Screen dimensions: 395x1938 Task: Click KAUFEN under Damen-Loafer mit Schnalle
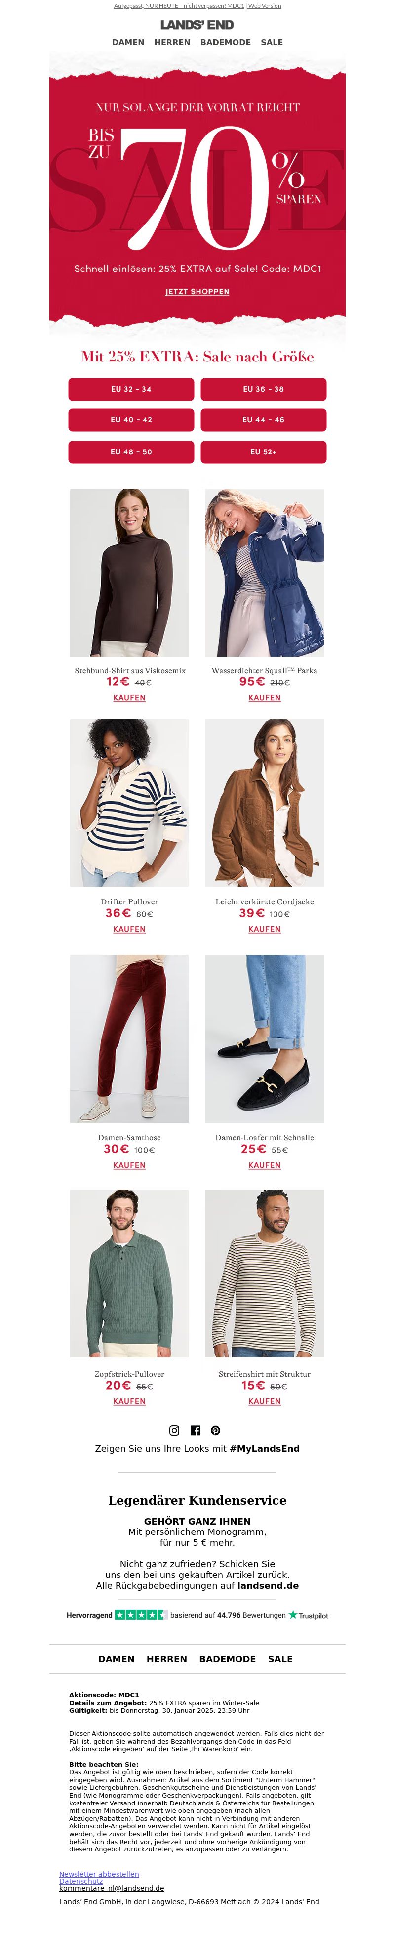[264, 1165]
